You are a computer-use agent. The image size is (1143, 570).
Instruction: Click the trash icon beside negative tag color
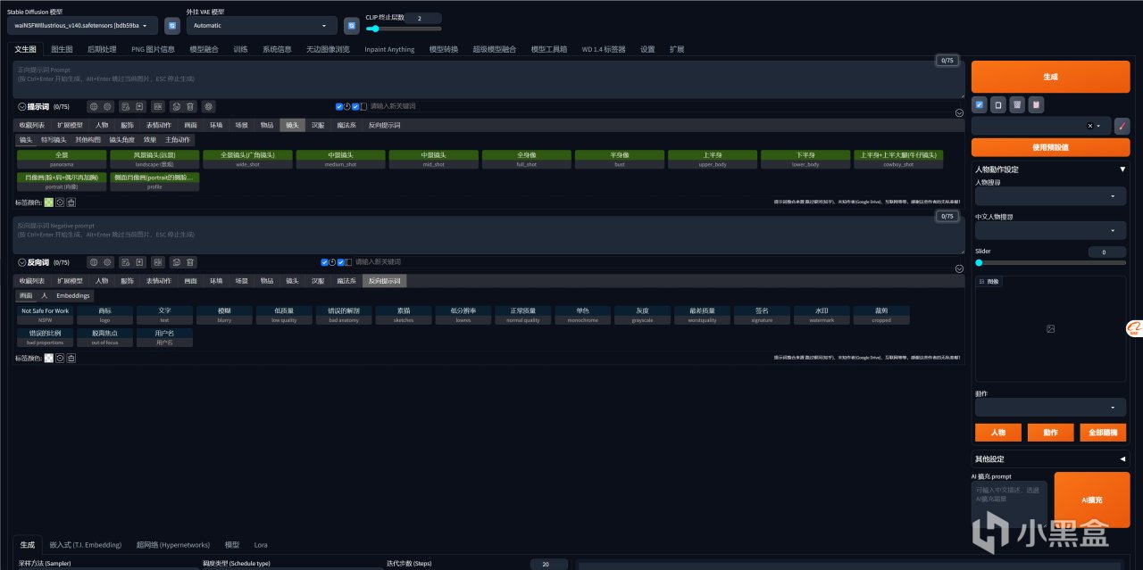pos(71,358)
